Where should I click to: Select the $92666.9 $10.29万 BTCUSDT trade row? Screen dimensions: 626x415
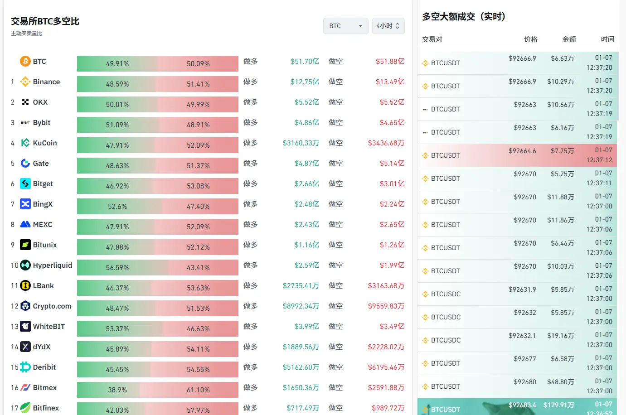click(517, 86)
